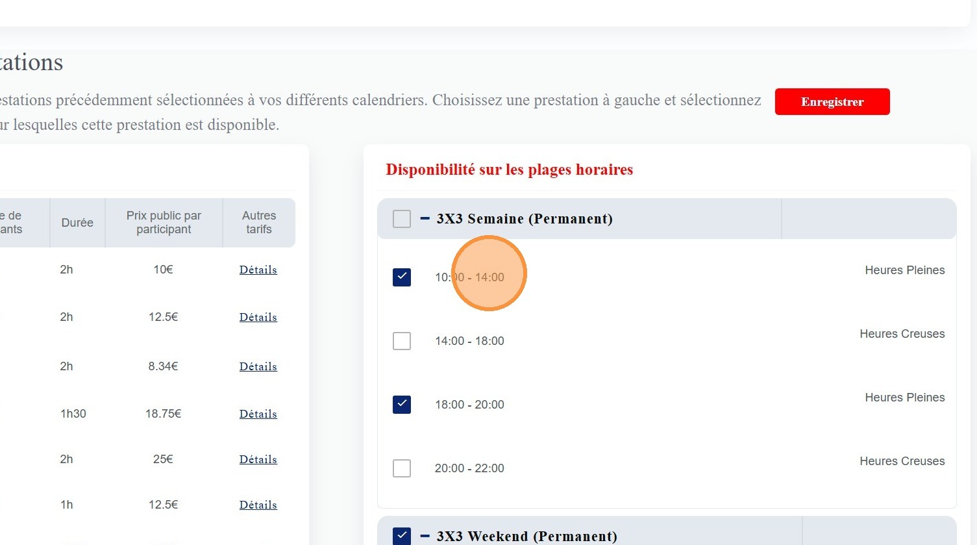Collapse 3X3 Semaine section with minus icon
Viewport: 977px width, 545px height.
point(425,219)
